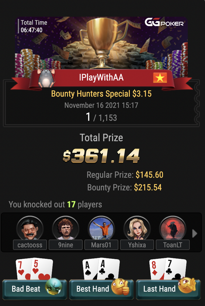Click the saluting emoji on Last Hand
Viewport: 205px width, 306px height.
point(187,285)
